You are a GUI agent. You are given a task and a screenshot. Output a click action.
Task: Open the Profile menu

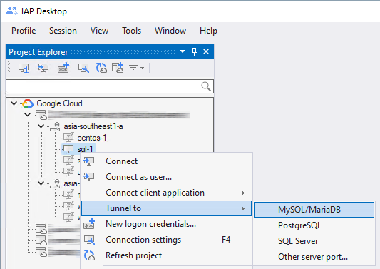pos(24,31)
